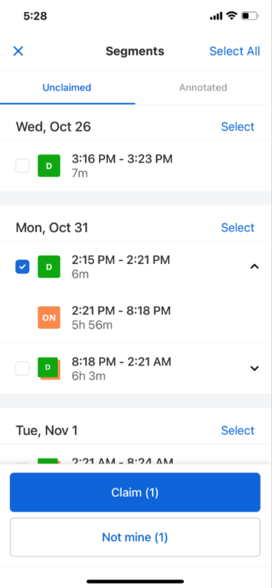The width and height of the screenshot is (272, 588).
Task: Tap stacked D icon for 8:18 PM segment
Action: 49,369
